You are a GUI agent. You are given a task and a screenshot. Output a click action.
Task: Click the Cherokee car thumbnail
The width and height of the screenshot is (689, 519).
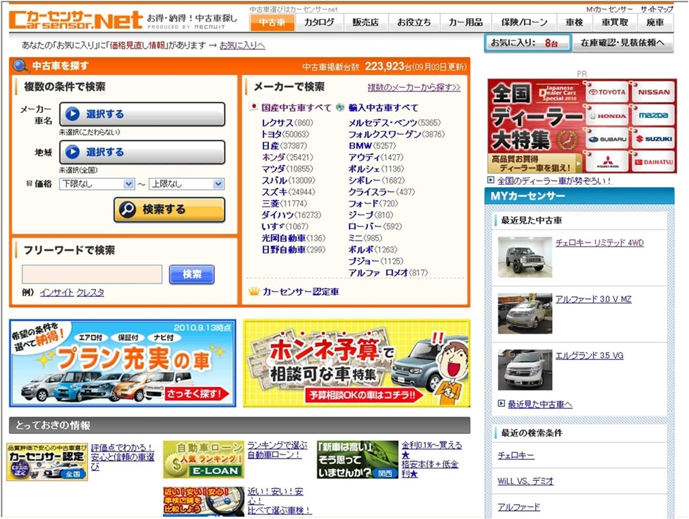click(x=525, y=257)
